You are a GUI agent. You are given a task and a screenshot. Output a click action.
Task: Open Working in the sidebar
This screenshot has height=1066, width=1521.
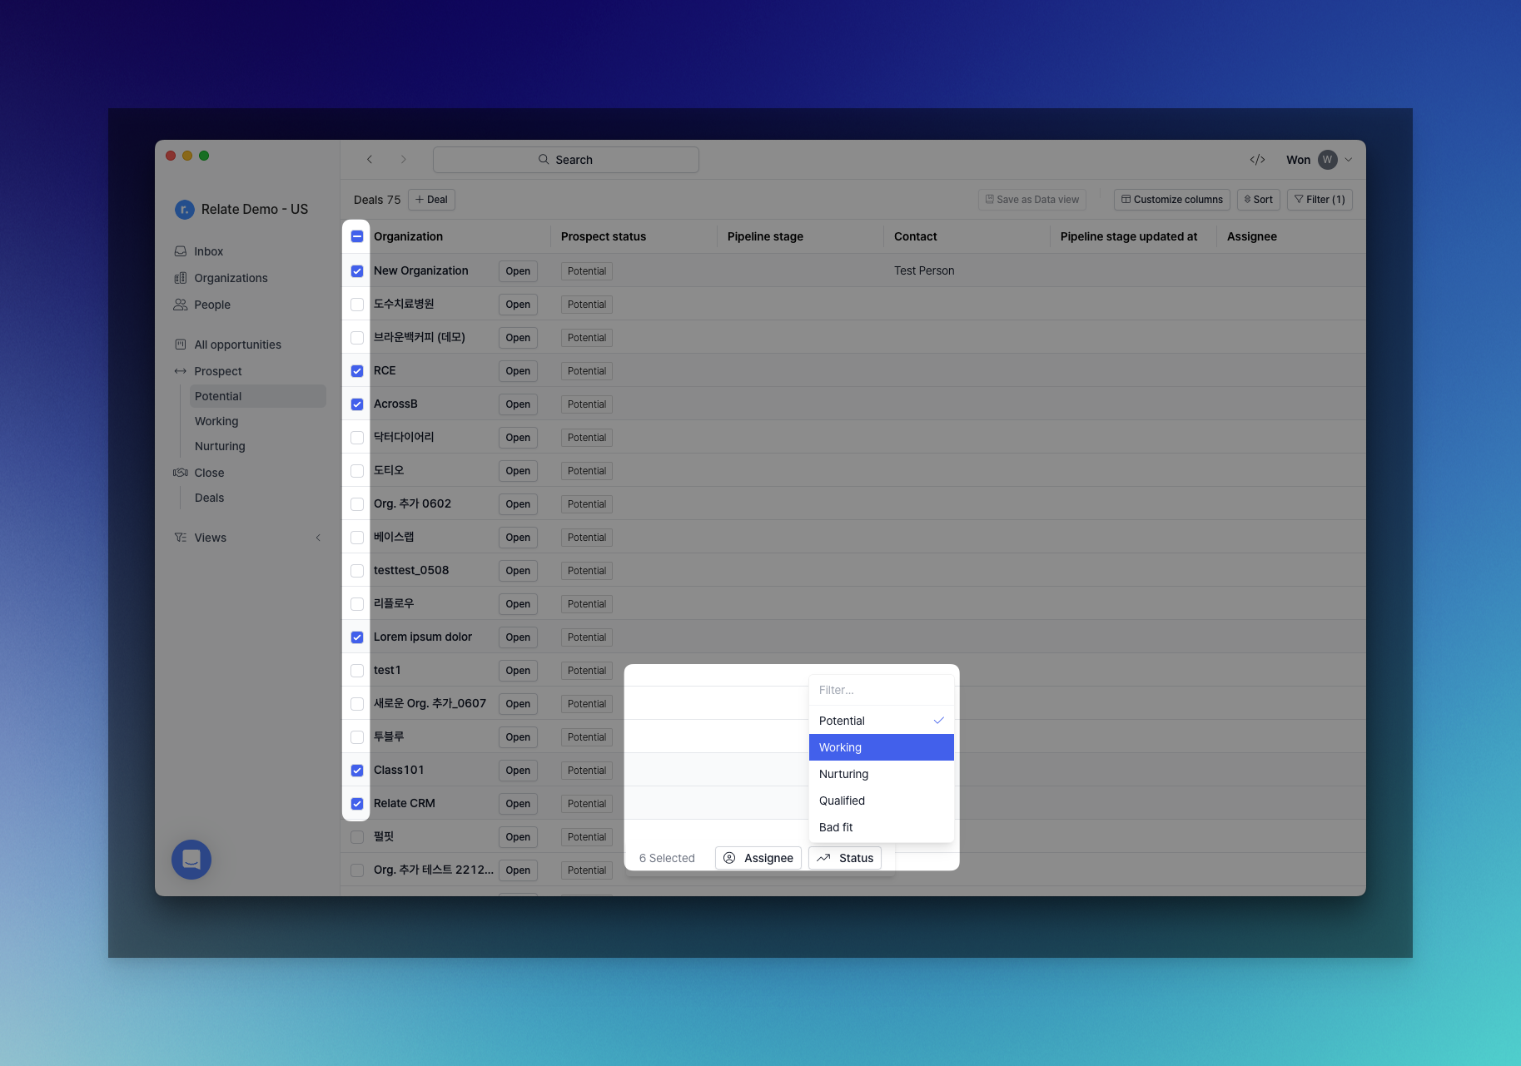216,421
